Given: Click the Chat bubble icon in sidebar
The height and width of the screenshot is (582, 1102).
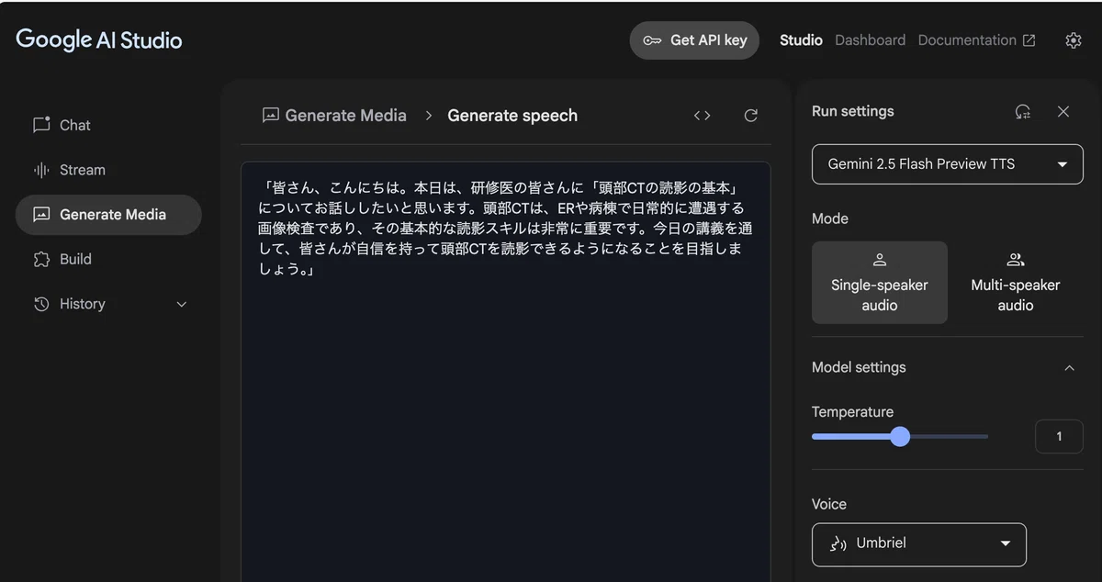Looking at the screenshot, I should pyautogui.click(x=41, y=125).
